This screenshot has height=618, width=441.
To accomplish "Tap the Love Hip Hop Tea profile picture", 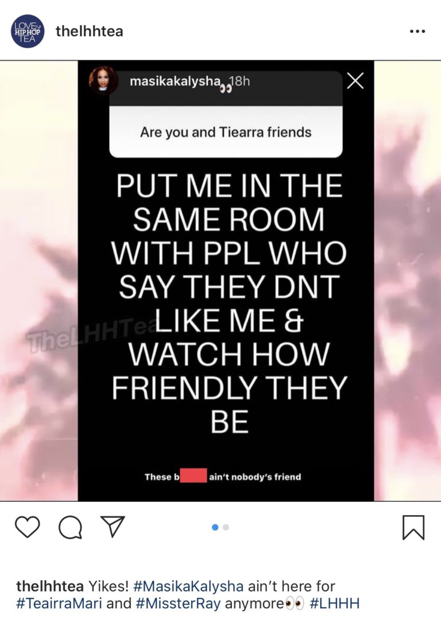I will [28, 31].
